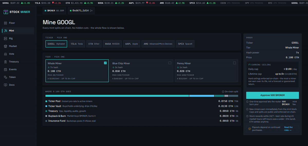Check the Penny Miner tier checkbox

click(235, 63)
